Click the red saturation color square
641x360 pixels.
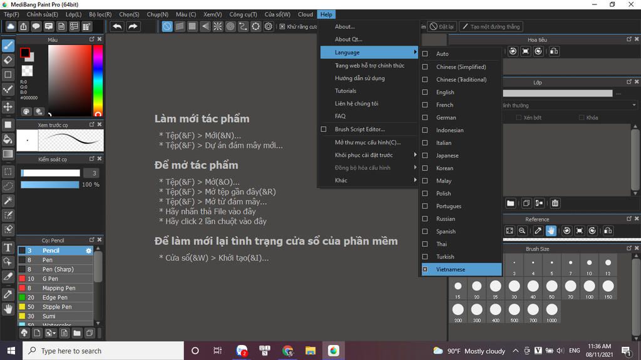pos(69,81)
